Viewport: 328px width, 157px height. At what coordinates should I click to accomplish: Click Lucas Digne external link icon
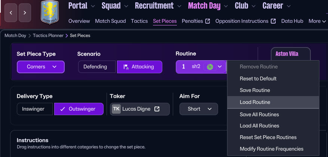157,109
